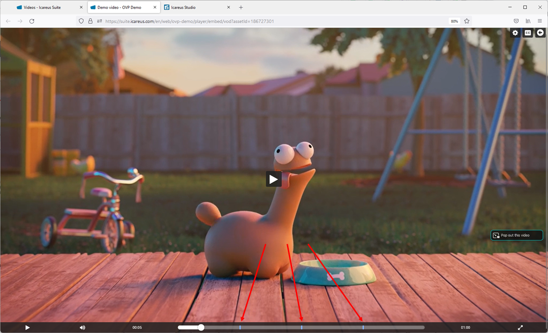Image resolution: width=548 pixels, height=333 pixels.
Task: Click the back arrow icon in player corner
Action: click(x=540, y=33)
